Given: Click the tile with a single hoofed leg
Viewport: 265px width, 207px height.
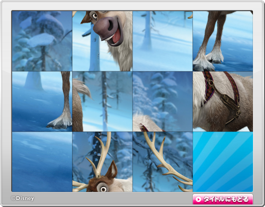Looking at the screenshot, I should coord(42,101).
